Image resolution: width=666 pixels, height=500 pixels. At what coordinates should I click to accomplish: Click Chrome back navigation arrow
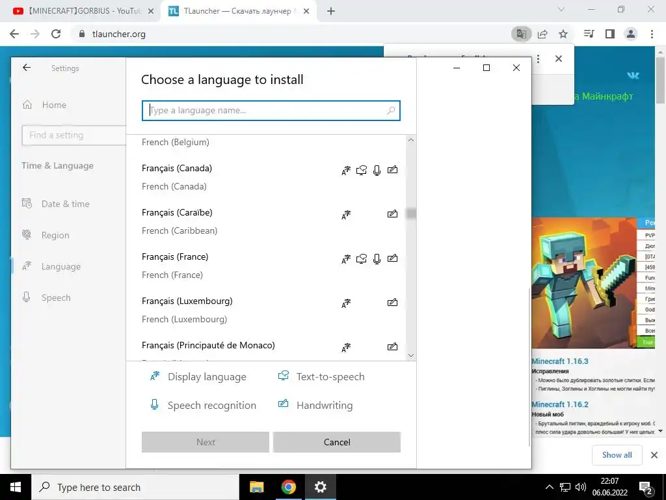14,34
